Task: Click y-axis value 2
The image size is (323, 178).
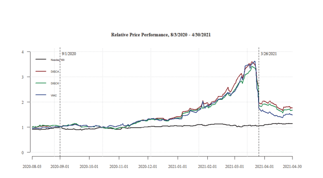Action: coord(23,102)
